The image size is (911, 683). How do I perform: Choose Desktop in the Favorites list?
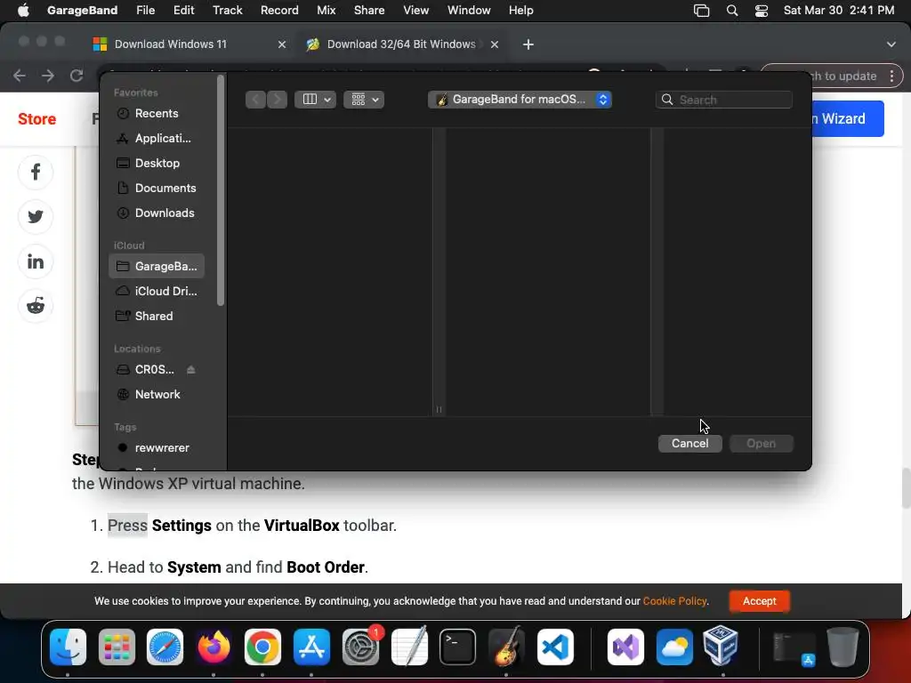click(x=156, y=164)
